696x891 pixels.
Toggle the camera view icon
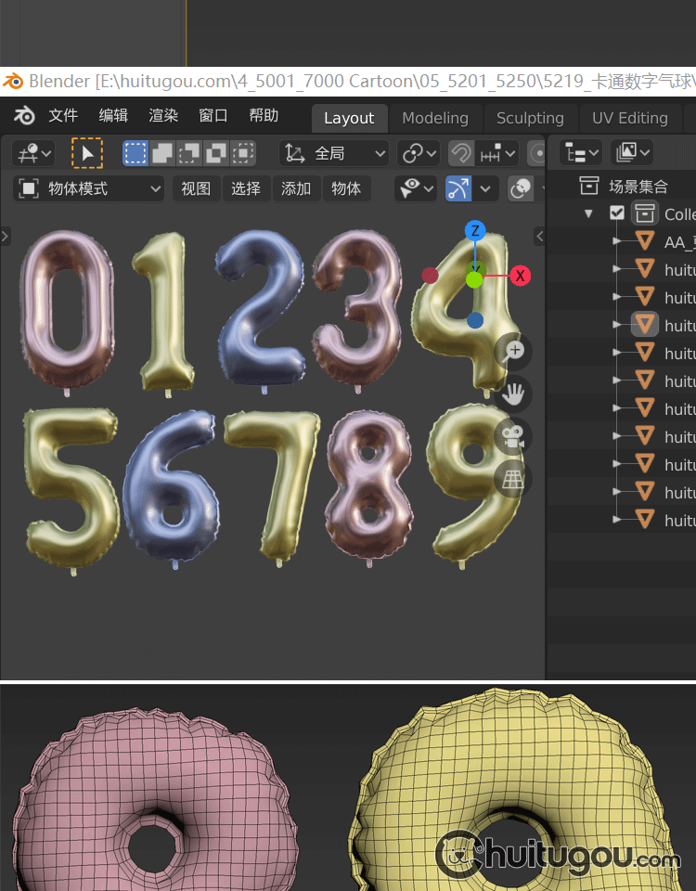click(513, 437)
